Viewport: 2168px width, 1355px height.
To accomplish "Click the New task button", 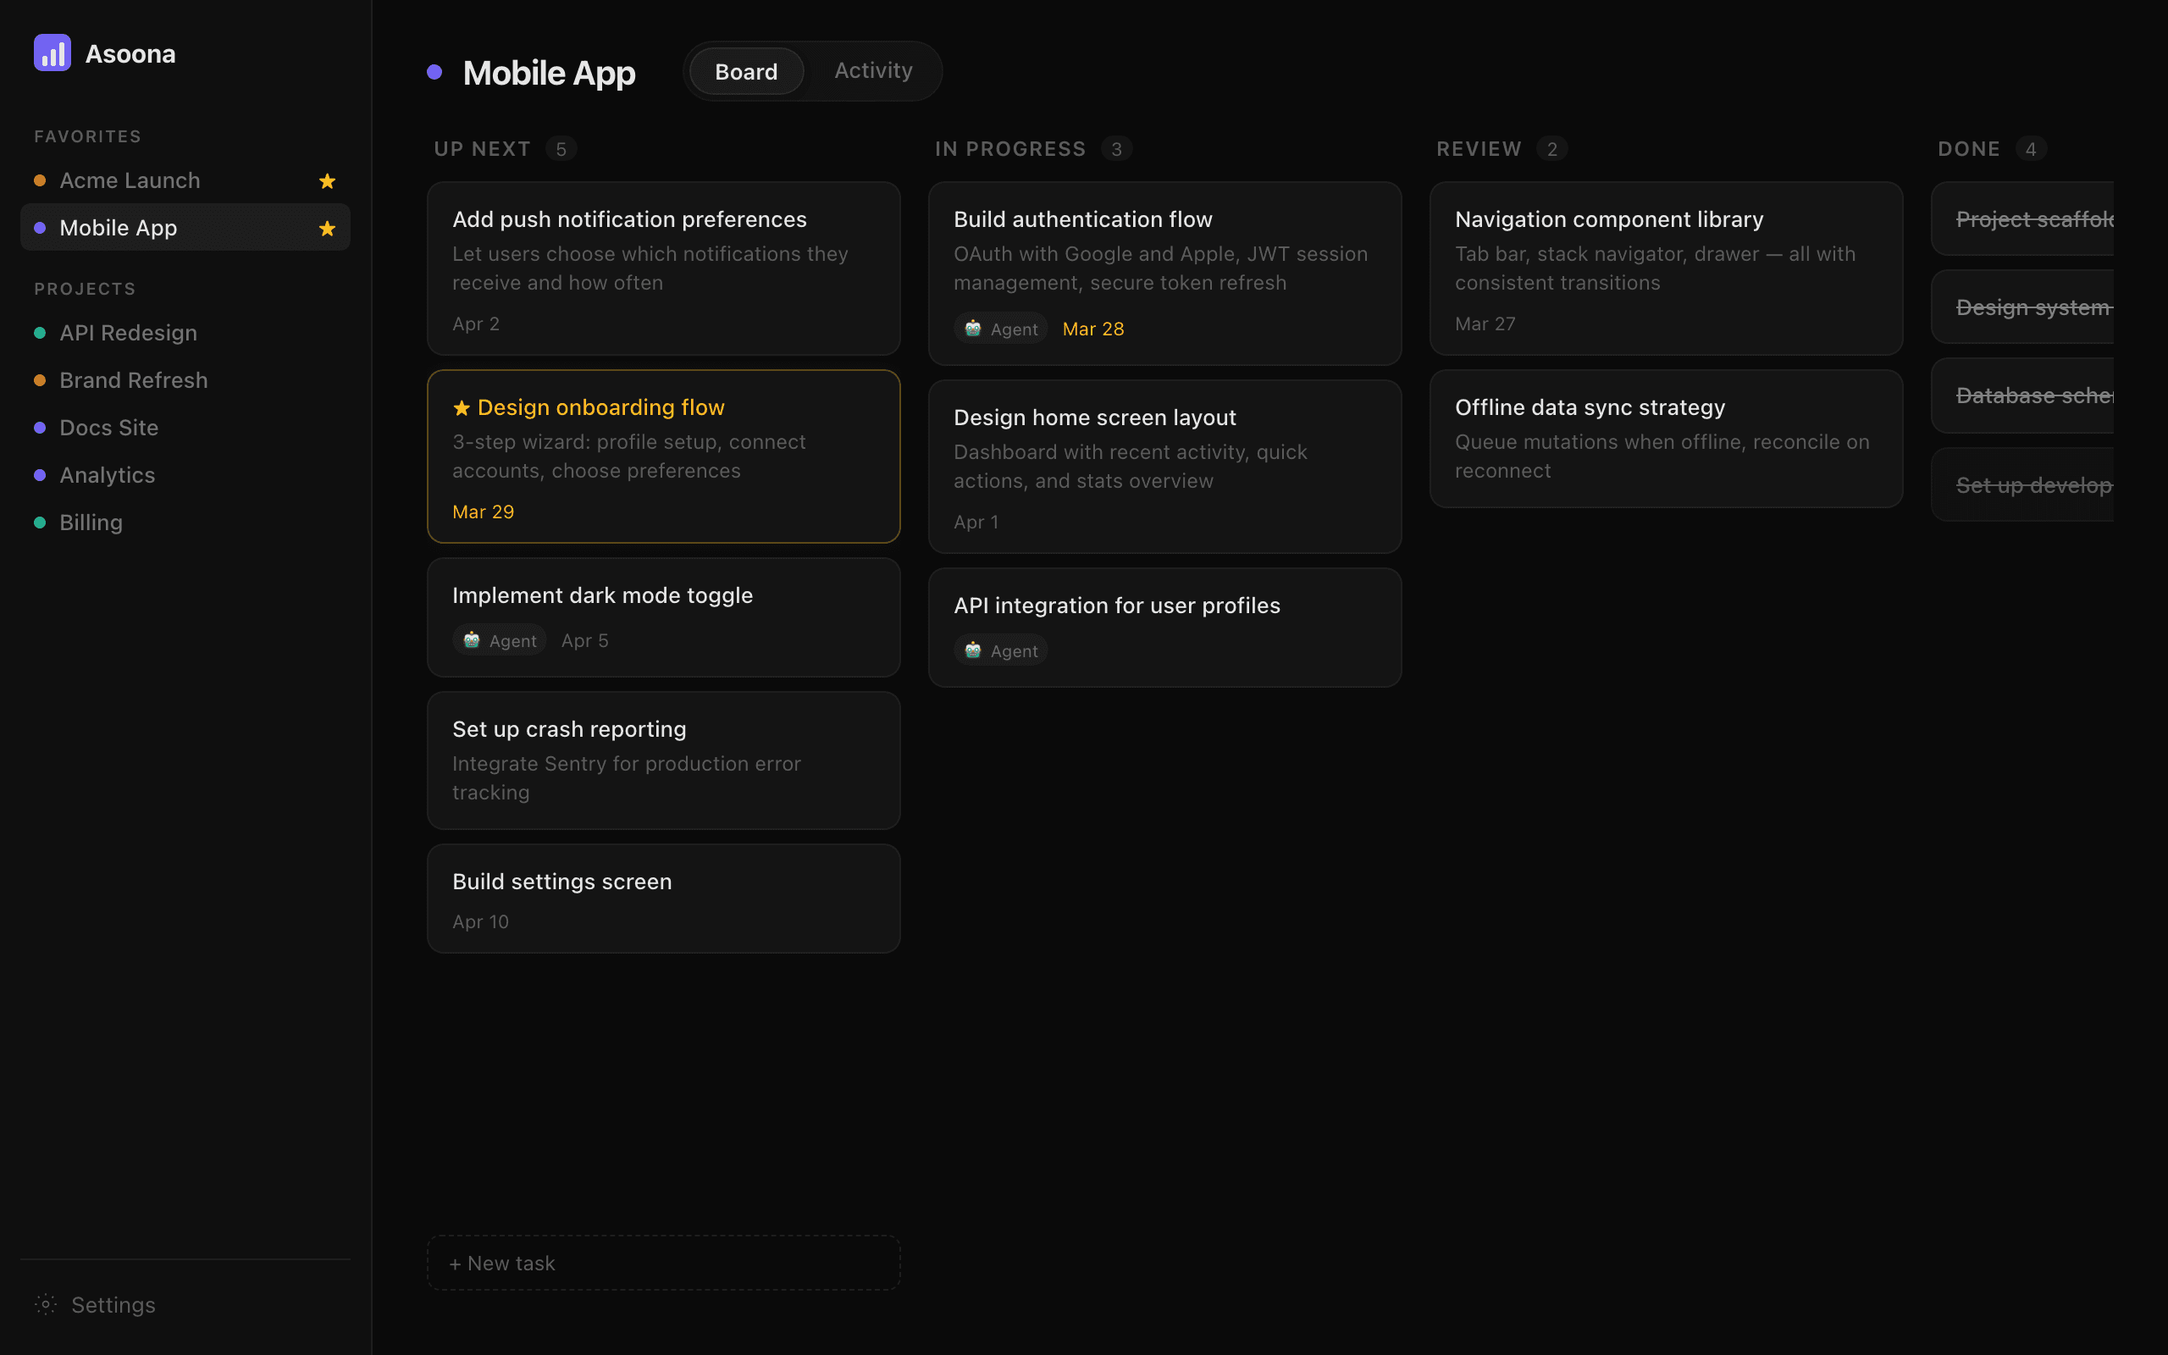I will pos(663,1262).
